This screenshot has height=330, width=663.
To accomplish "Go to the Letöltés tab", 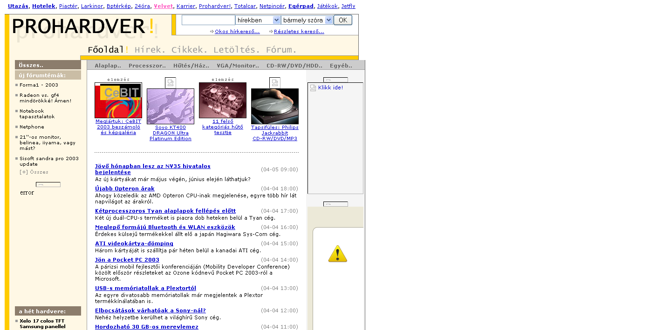I will pyautogui.click(x=237, y=50).
